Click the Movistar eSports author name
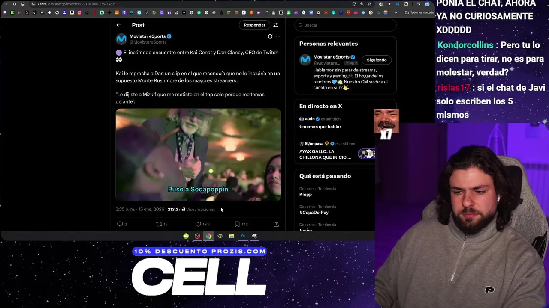This screenshot has height=308, width=549. [x=148, y=36]
